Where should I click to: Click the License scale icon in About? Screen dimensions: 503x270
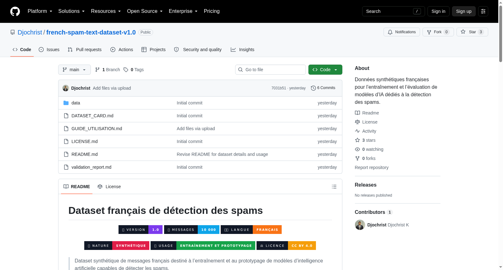coord(357,122)
